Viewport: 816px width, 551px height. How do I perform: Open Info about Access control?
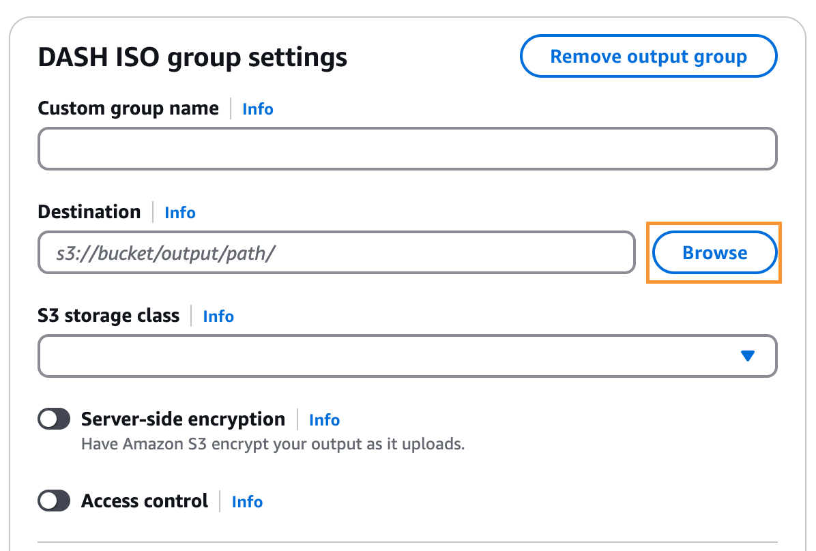246,502
